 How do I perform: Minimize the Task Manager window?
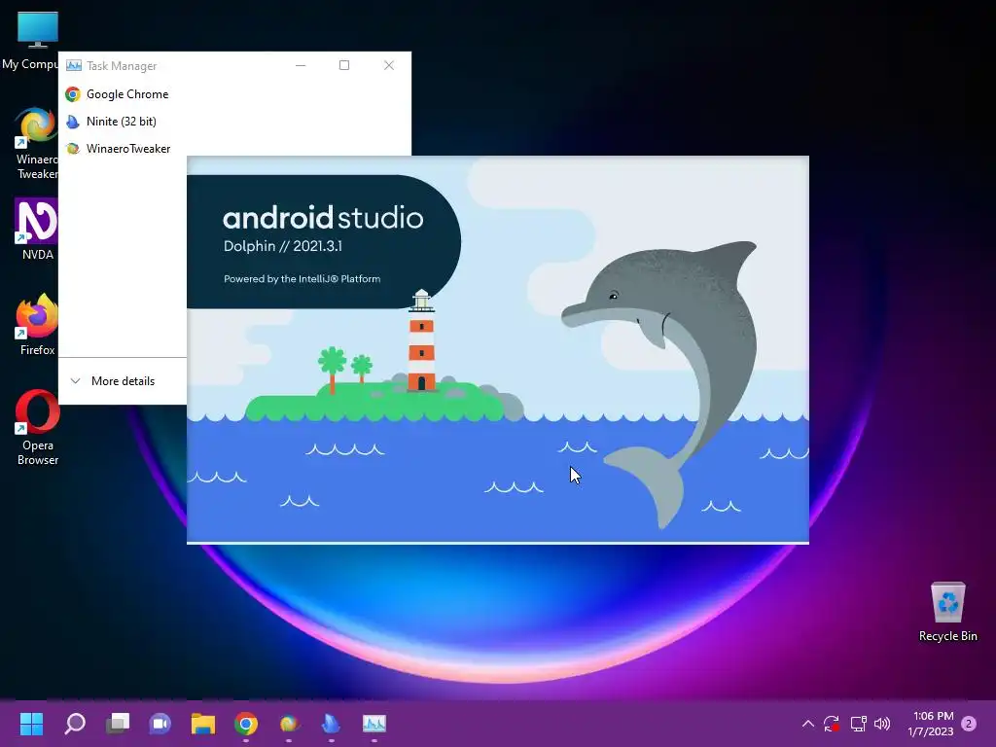(301, 65)
